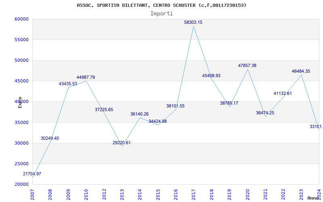This screenshot has width=323, height=202.
Task: Click the y-axis tick 60000
Action: coord(21,19)
